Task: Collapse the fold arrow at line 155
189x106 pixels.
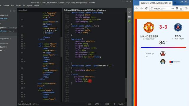Action: (x=70, y=68)
